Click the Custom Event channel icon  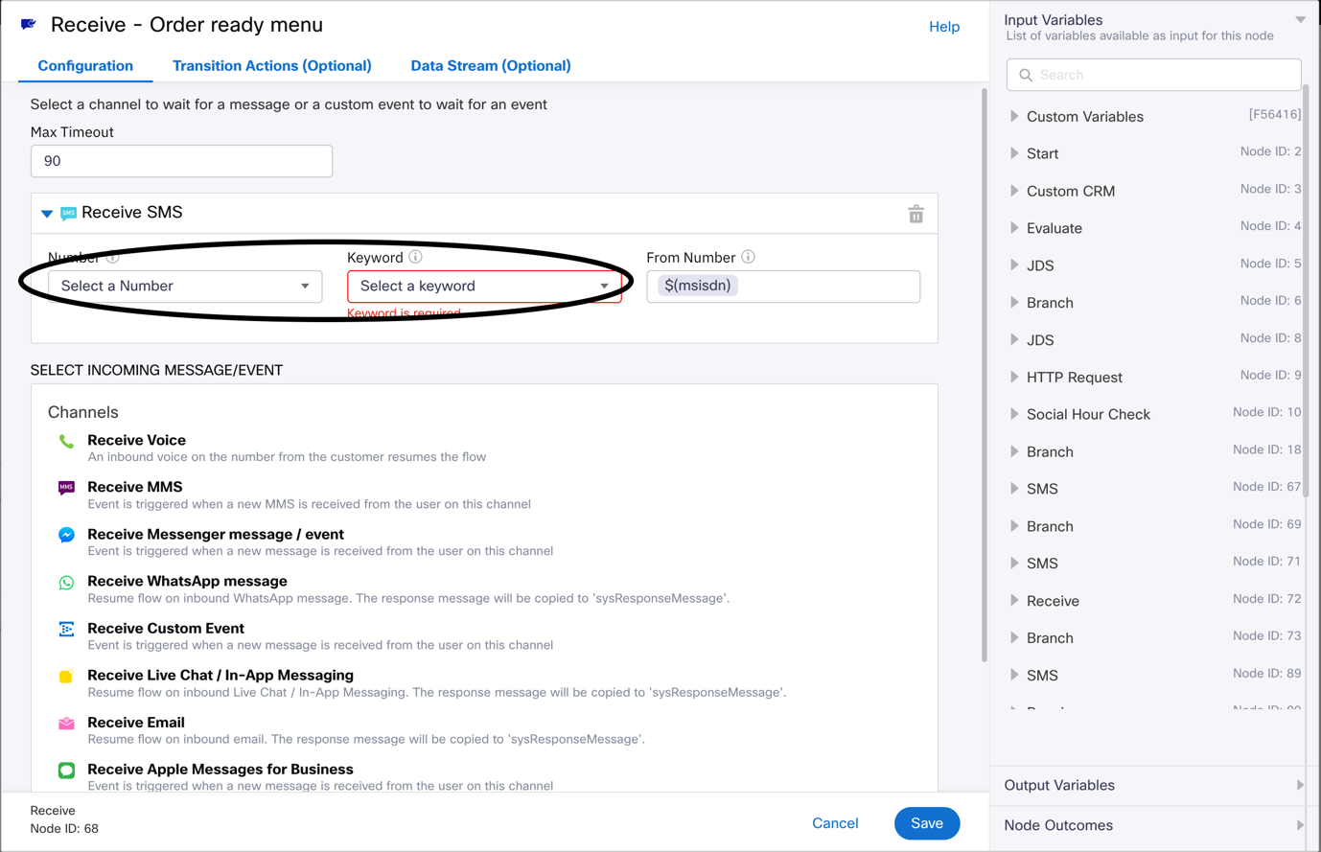(66, 630)
